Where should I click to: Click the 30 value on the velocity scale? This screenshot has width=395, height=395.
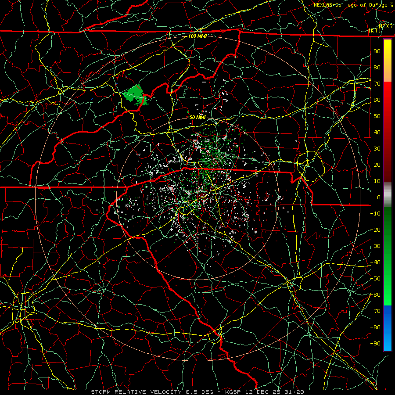[x=377, y=148]
